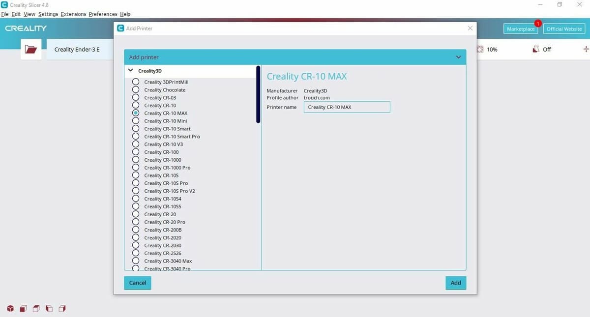
Task: Click the Creality Slicer app logo in title bar
Action: coord(4,5)
